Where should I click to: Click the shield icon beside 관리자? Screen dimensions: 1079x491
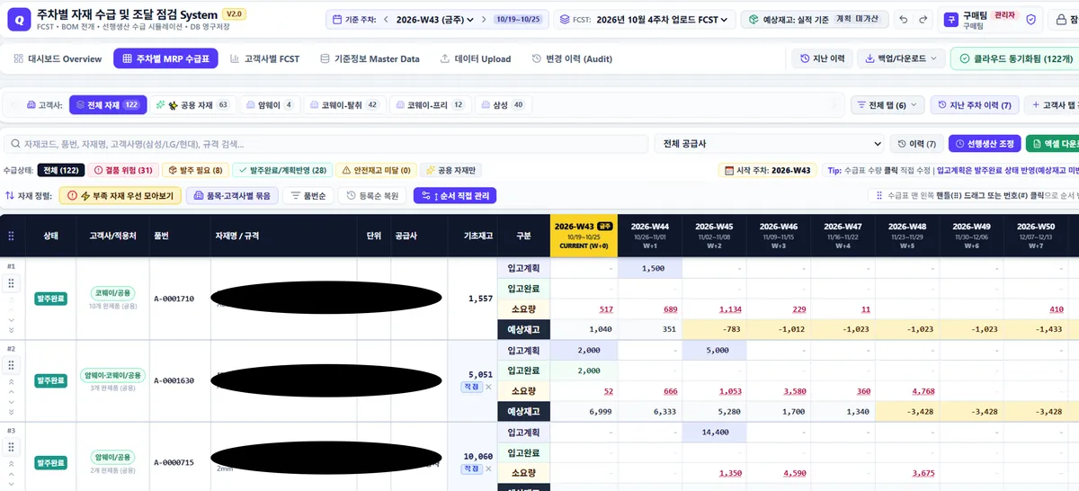pos(1031,20)
